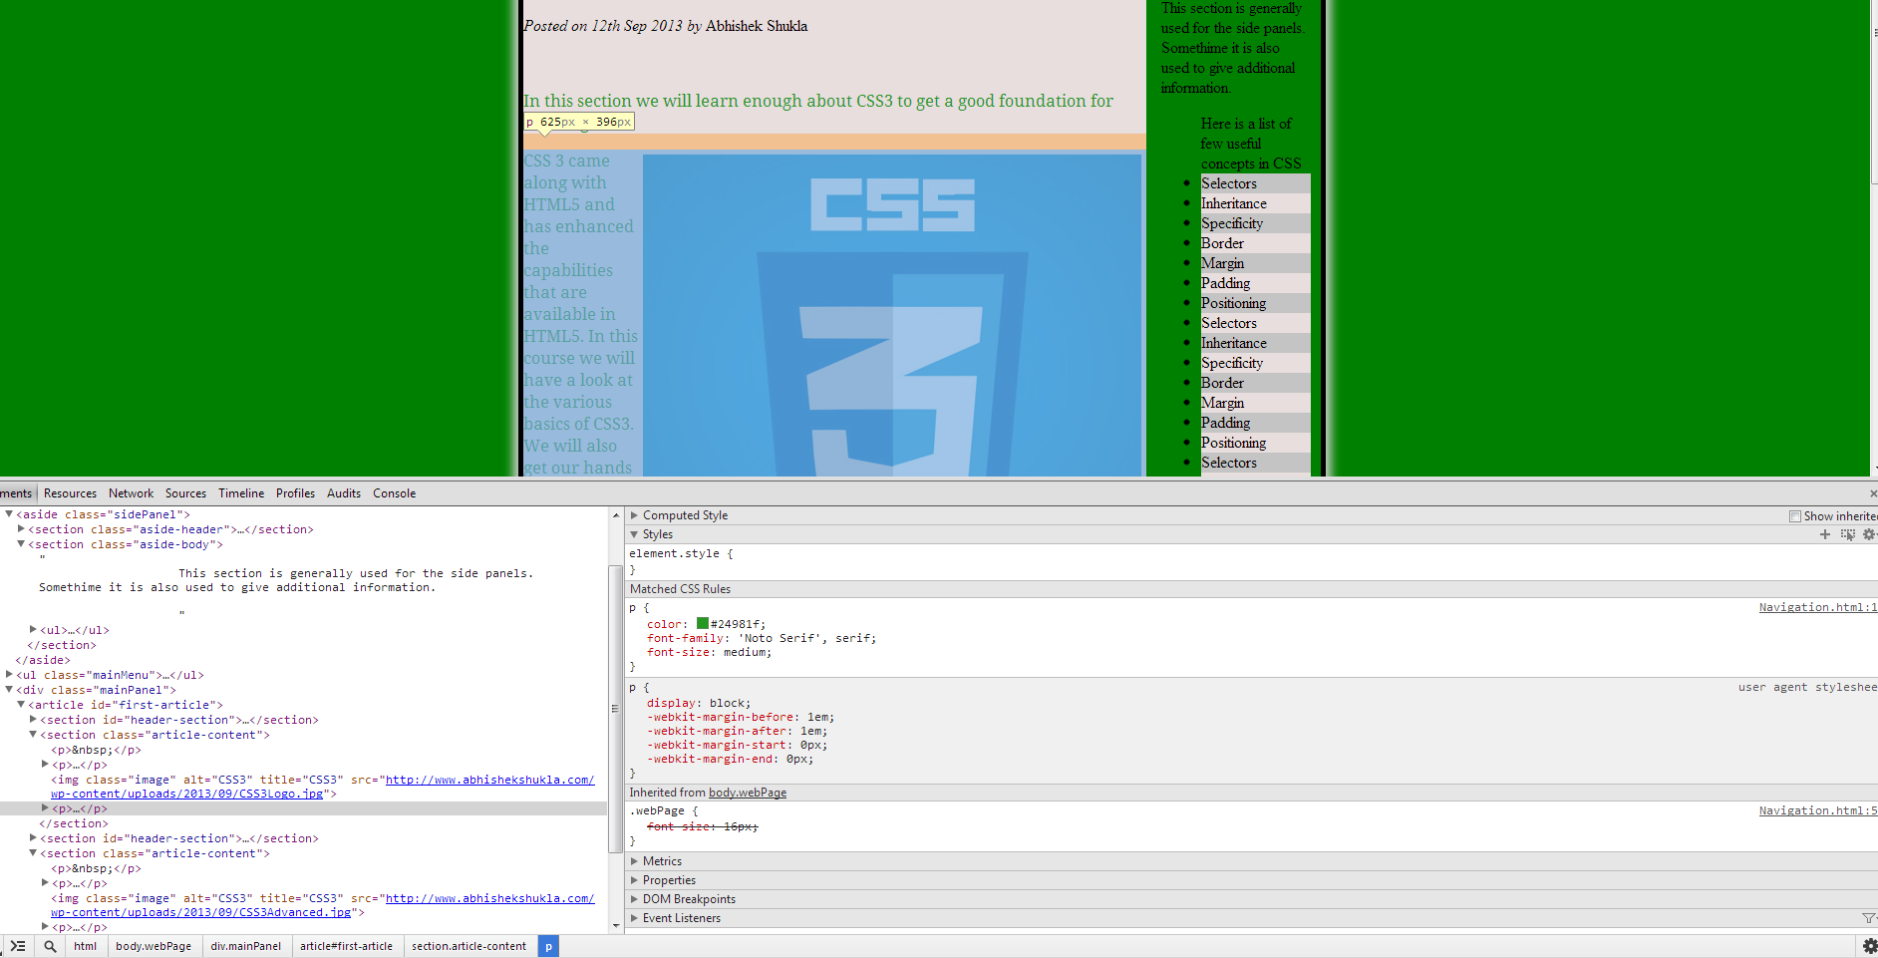This screenshot has width=1878, height=958.
Task: Open the CSS3Logo.jpg image URL link
Action: [x=488, y=781]
